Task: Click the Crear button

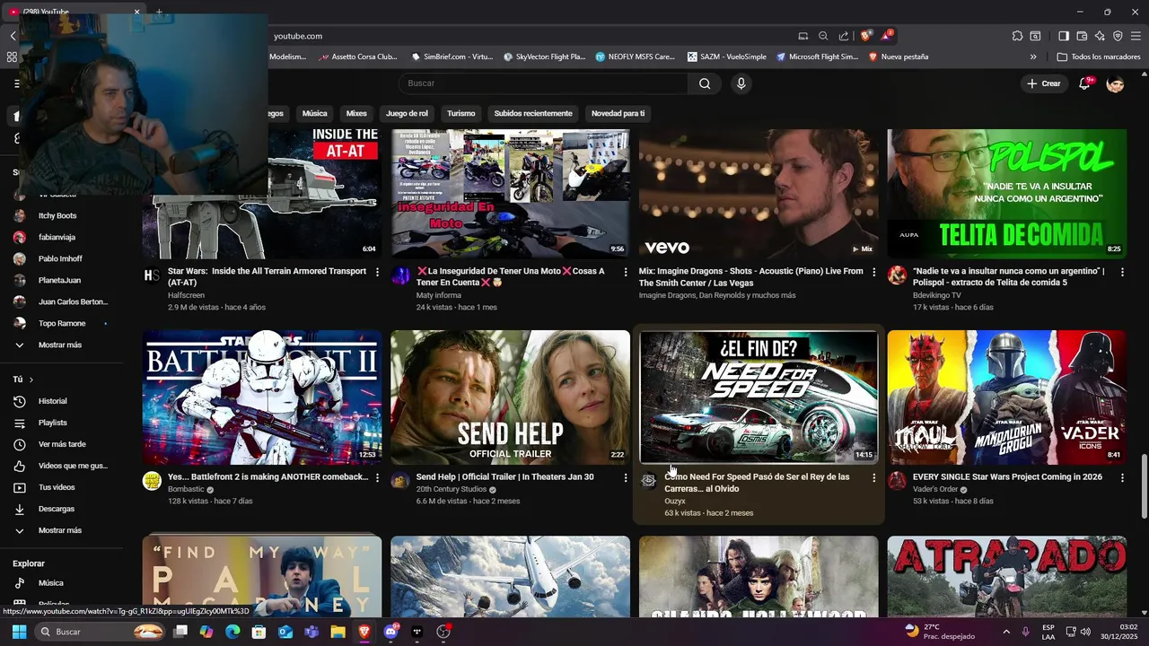Action: point(1044,83)
